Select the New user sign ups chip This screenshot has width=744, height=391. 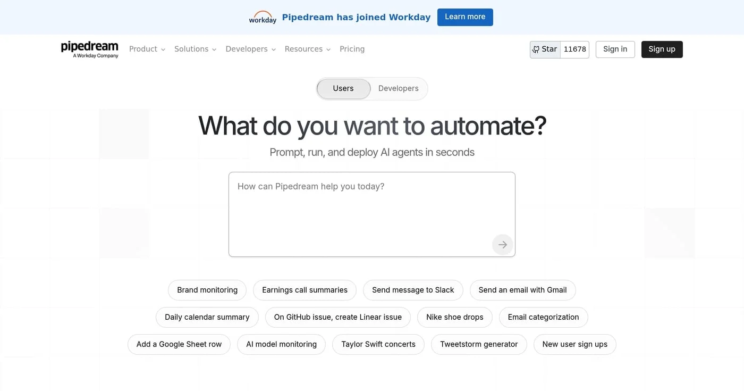[x=575, y=345]
